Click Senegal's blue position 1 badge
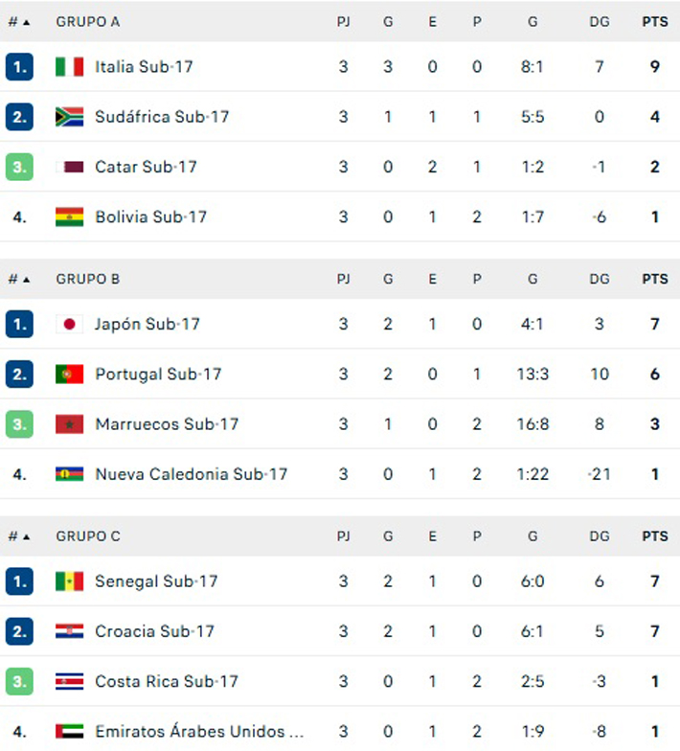The image size is (680, 751). [19, 581]
